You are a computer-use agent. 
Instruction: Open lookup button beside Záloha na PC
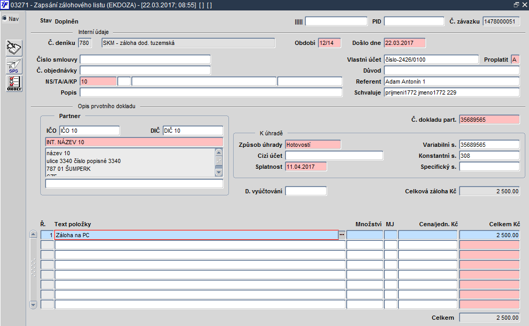point(342,235)
